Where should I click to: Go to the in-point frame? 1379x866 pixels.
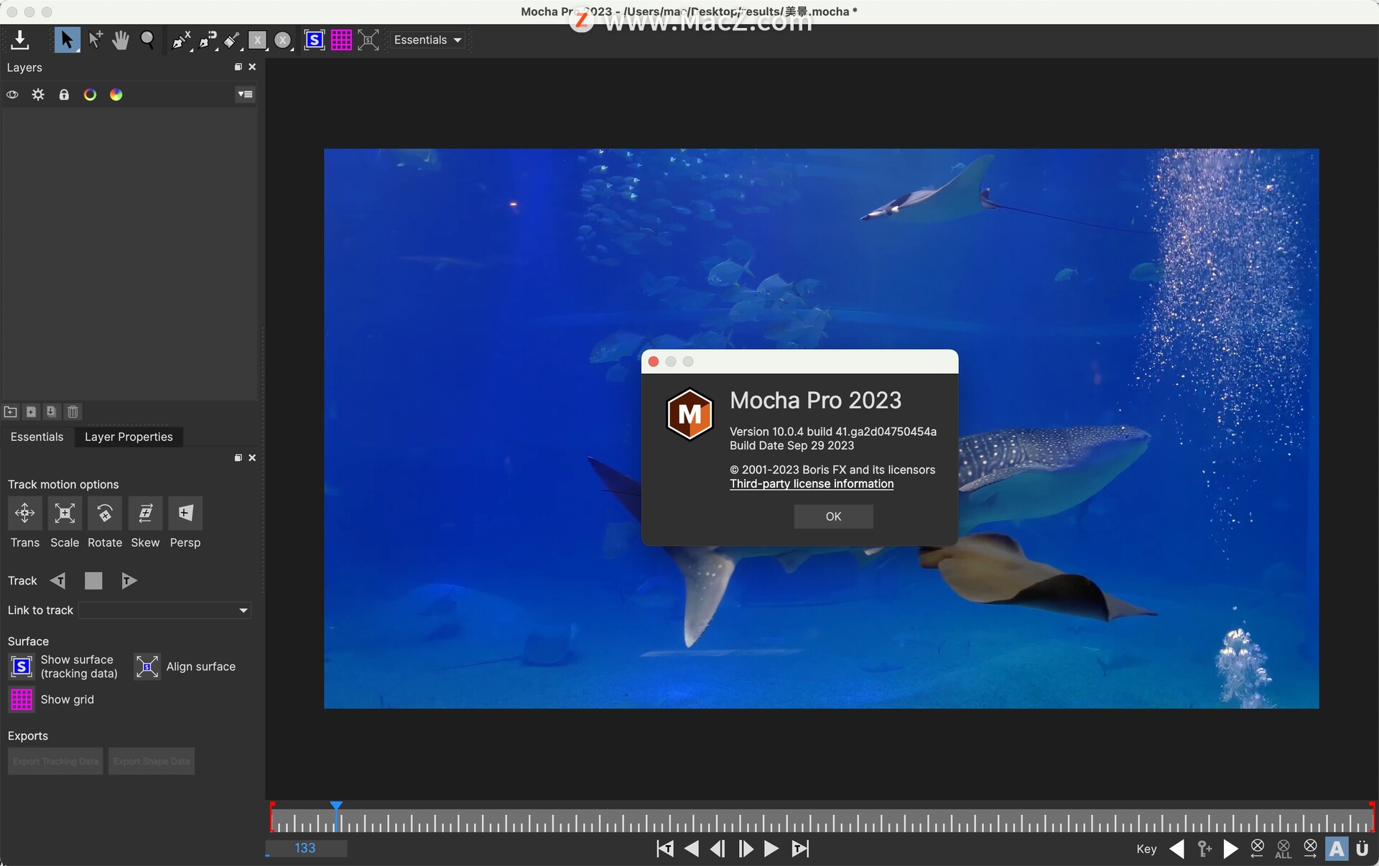(665, 849)
